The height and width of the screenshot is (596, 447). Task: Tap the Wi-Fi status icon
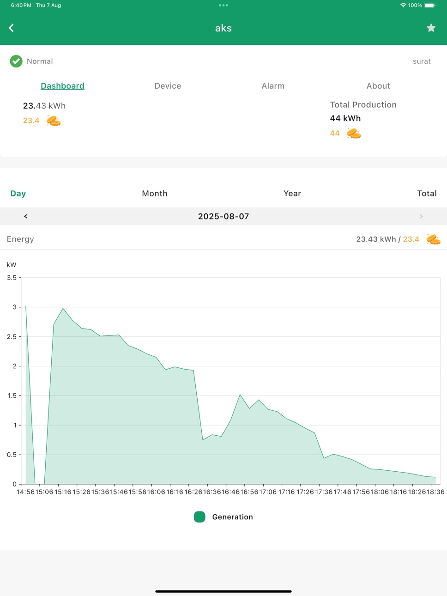pyautogui.click(x=403, y=6)
